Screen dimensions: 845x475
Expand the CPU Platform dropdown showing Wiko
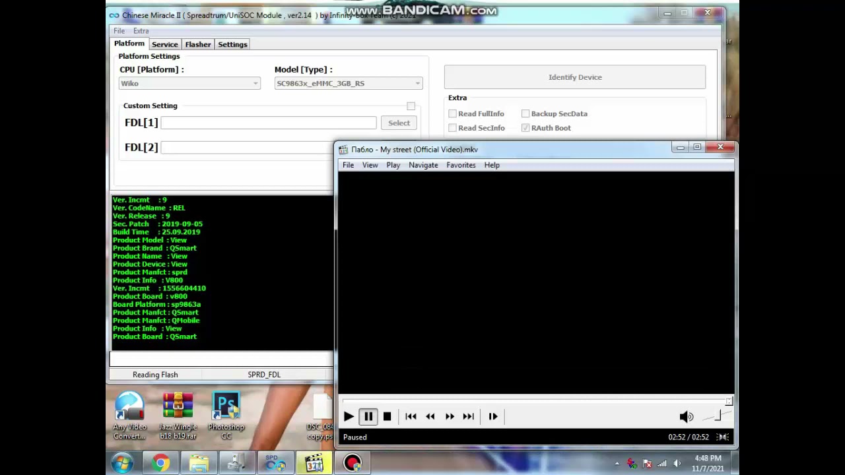pos(189,83)
